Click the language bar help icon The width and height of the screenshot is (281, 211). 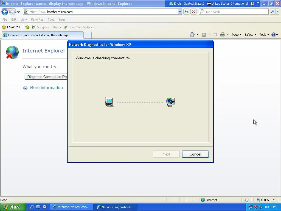point(252,4)
